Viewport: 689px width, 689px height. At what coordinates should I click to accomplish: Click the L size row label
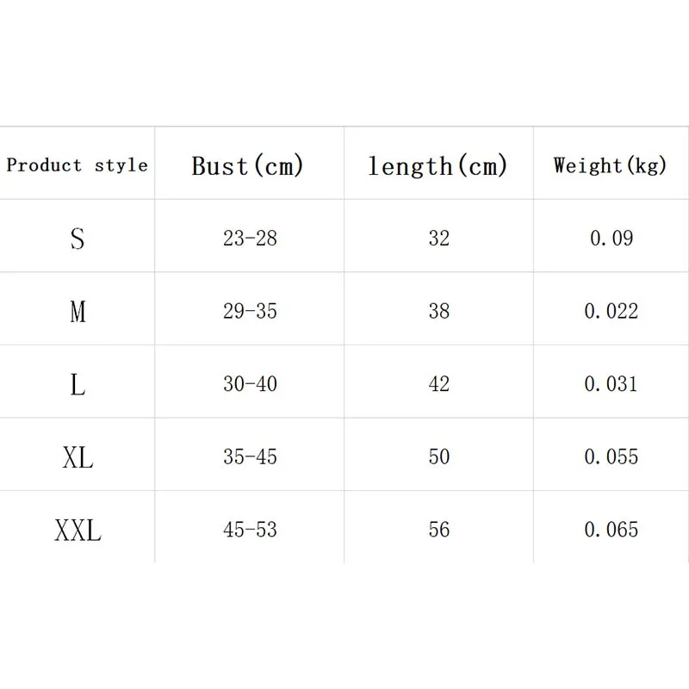pos(78,384)
